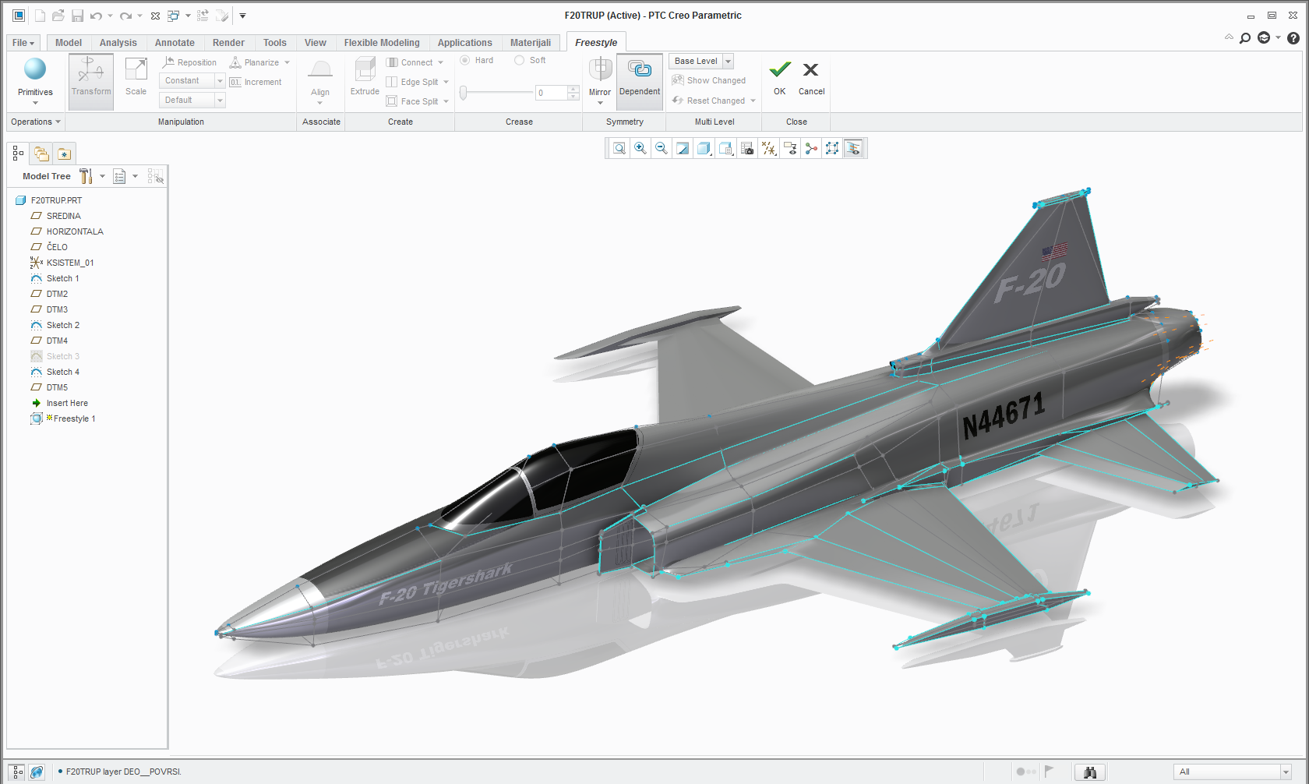Expand the Reset Changed dropdown arrow
1309x784 pixels.
(x=753, y=101)
